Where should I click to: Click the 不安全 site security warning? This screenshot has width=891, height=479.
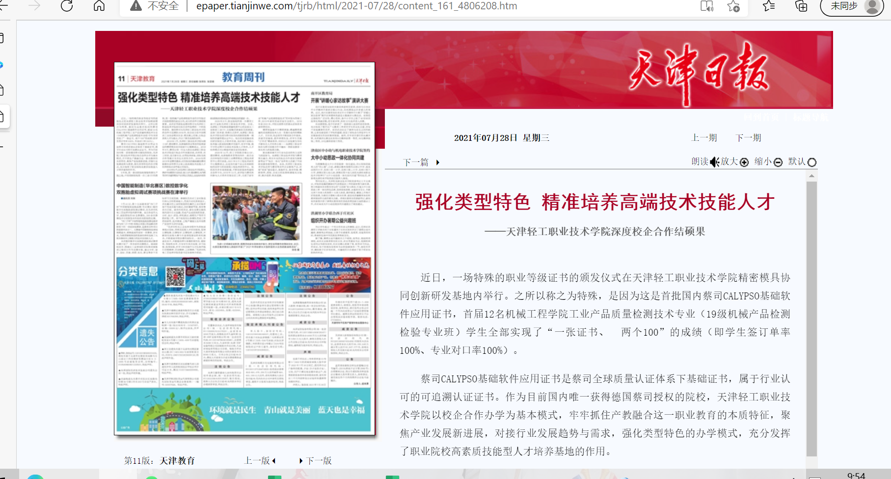pos(155,6)
